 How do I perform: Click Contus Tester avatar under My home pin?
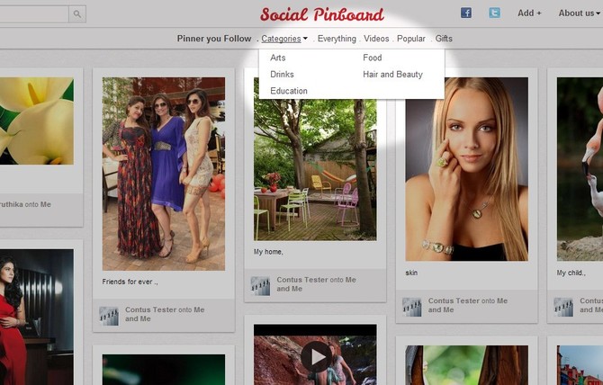(x=260, y=286)
